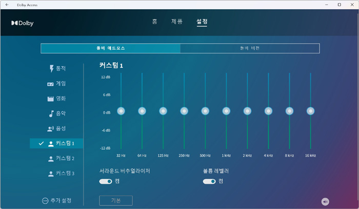Click the 볼륨 레벨러 label
This screenshot has height=209, width=359.
pos(216,171)
